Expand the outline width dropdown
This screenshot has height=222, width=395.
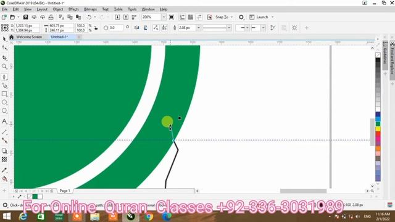click(x=199, y=28)
